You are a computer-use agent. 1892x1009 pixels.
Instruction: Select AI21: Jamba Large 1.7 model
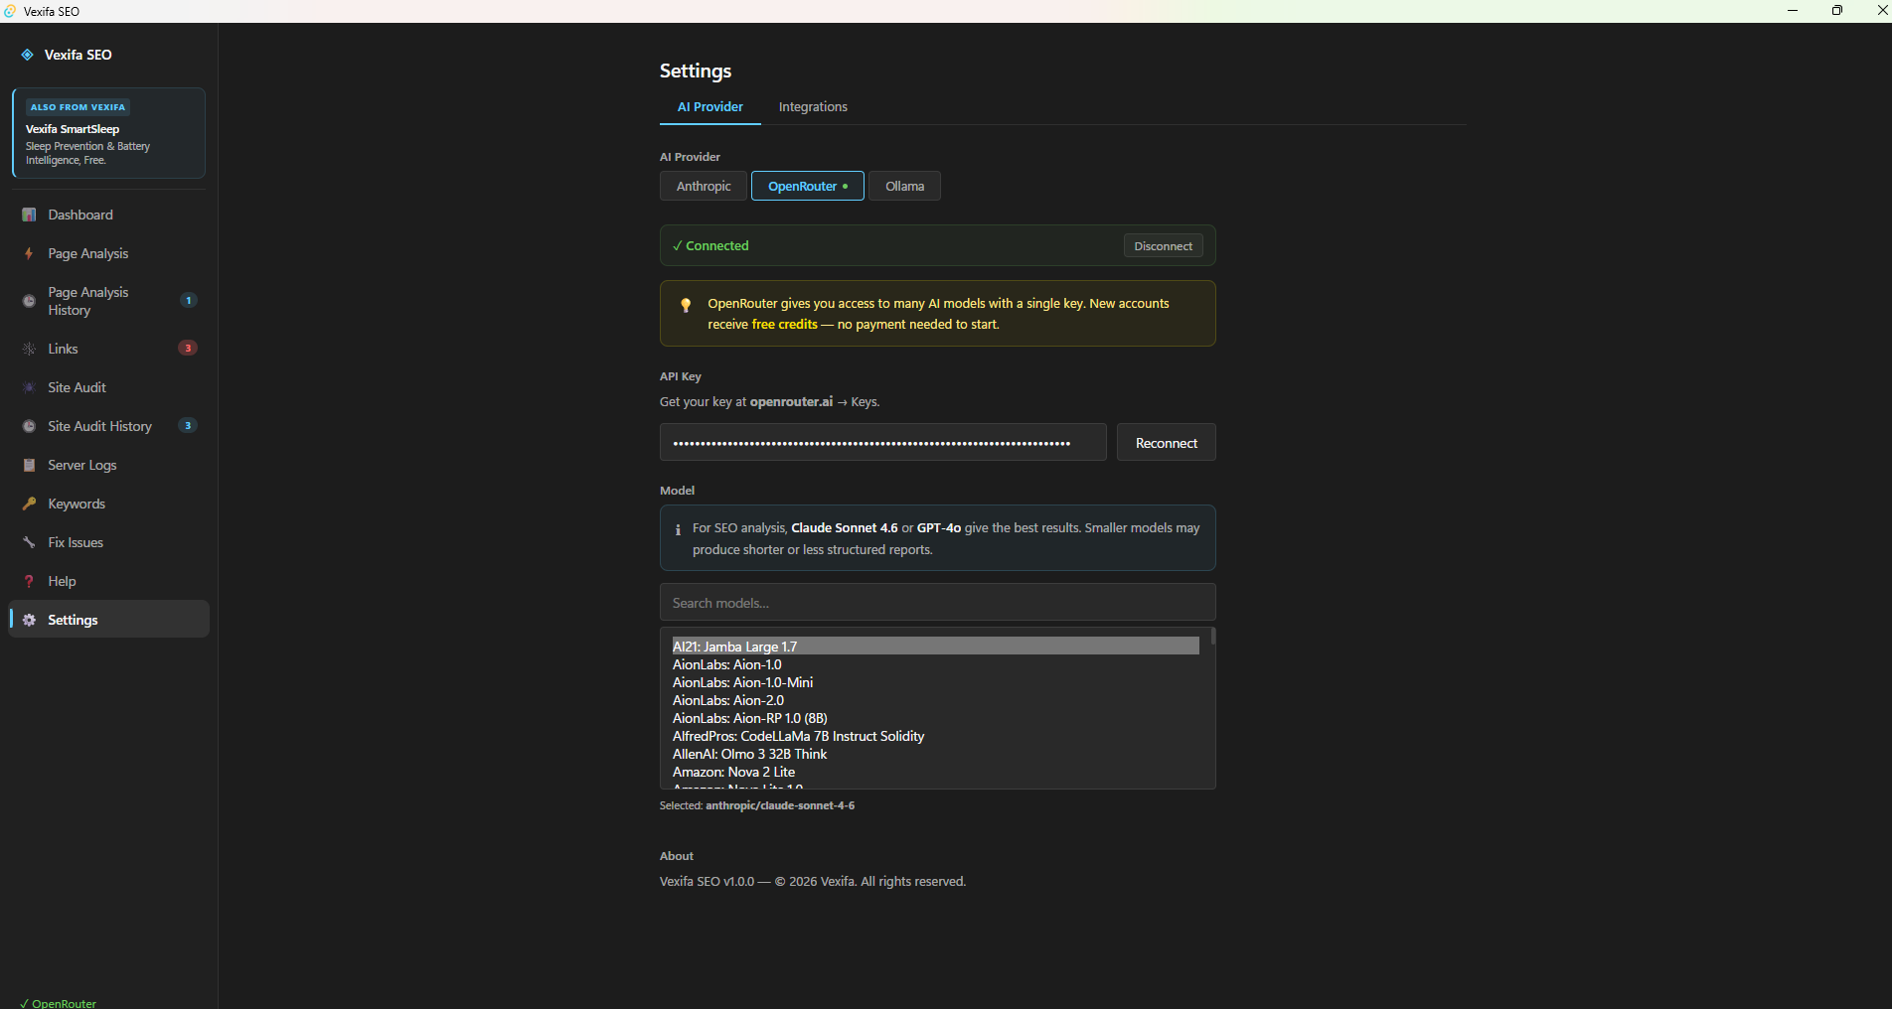[935, 647]
